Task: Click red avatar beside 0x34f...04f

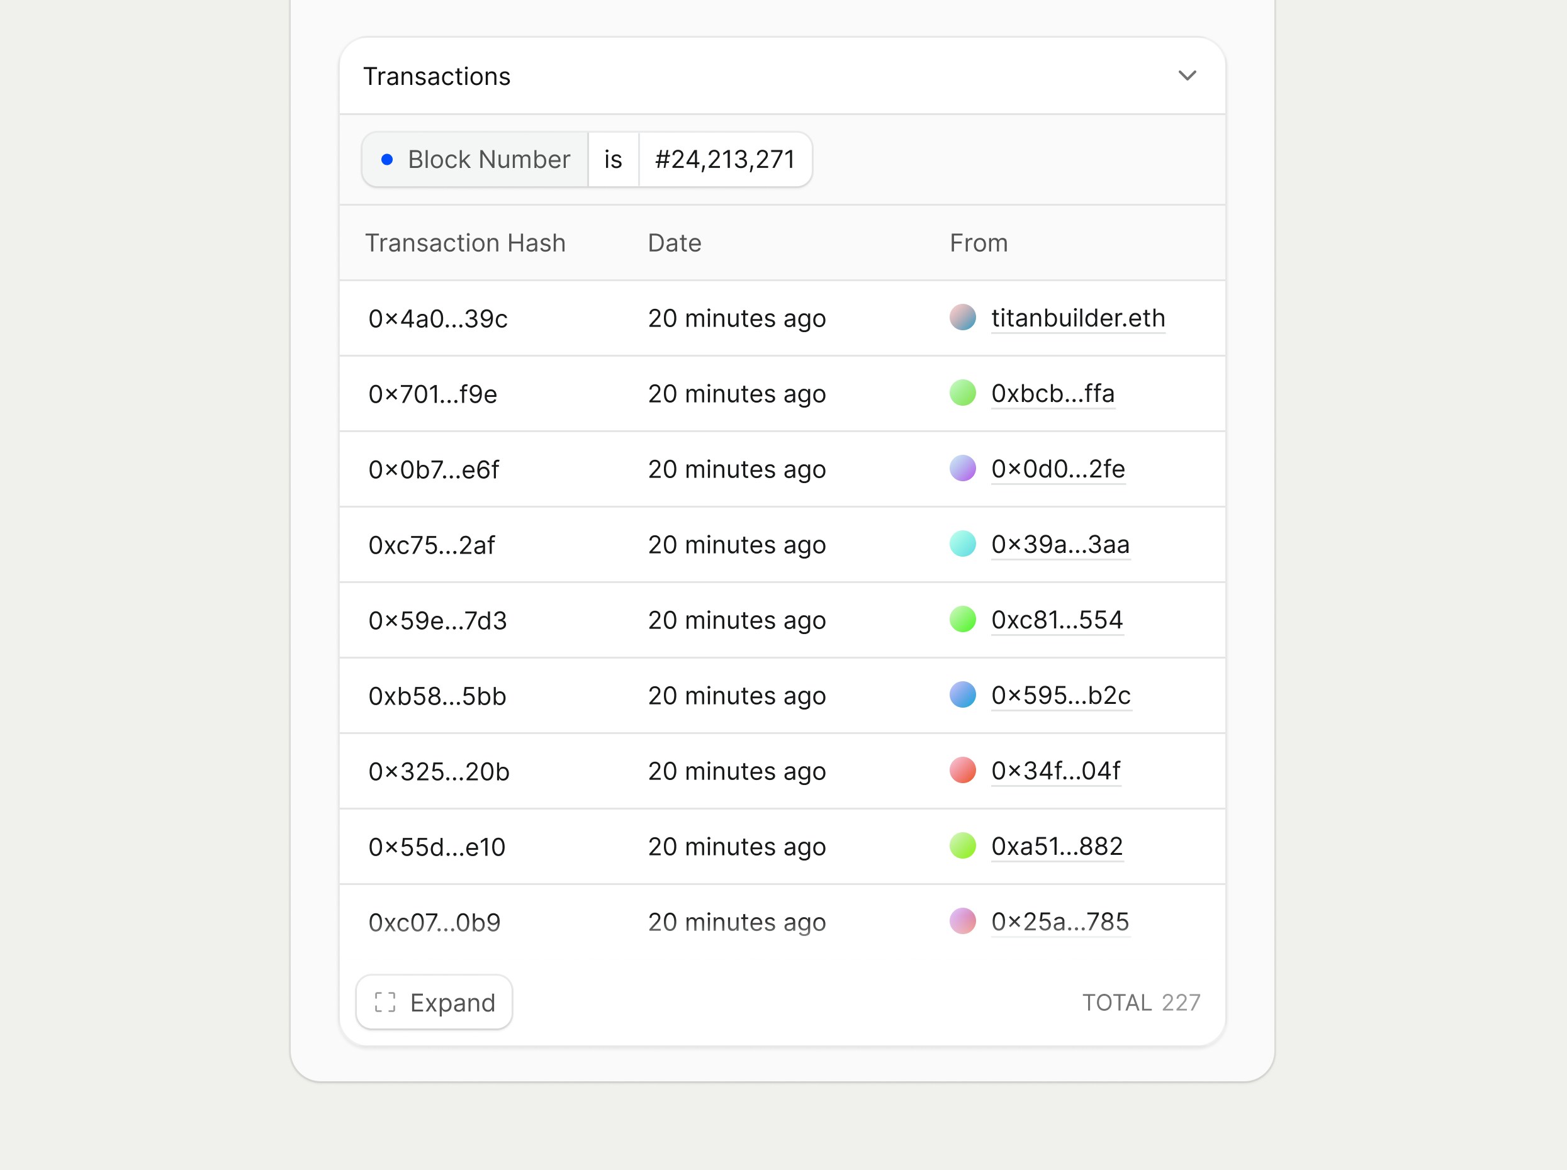Action: pos(962,771)
